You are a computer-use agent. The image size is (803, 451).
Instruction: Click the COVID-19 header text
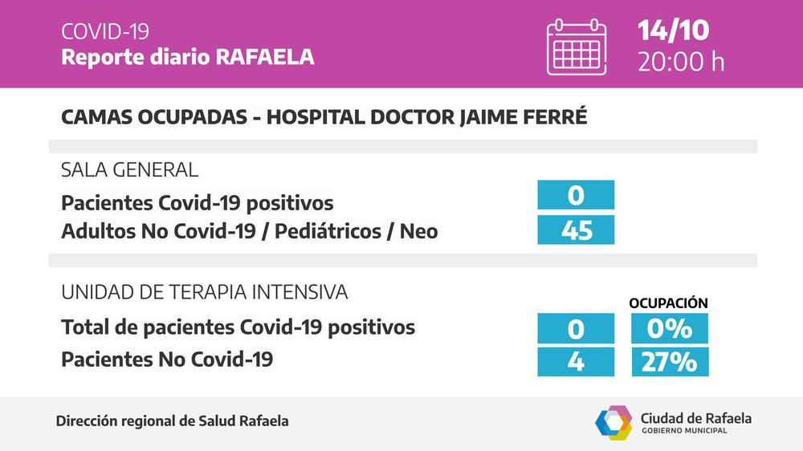click(105, 31)
